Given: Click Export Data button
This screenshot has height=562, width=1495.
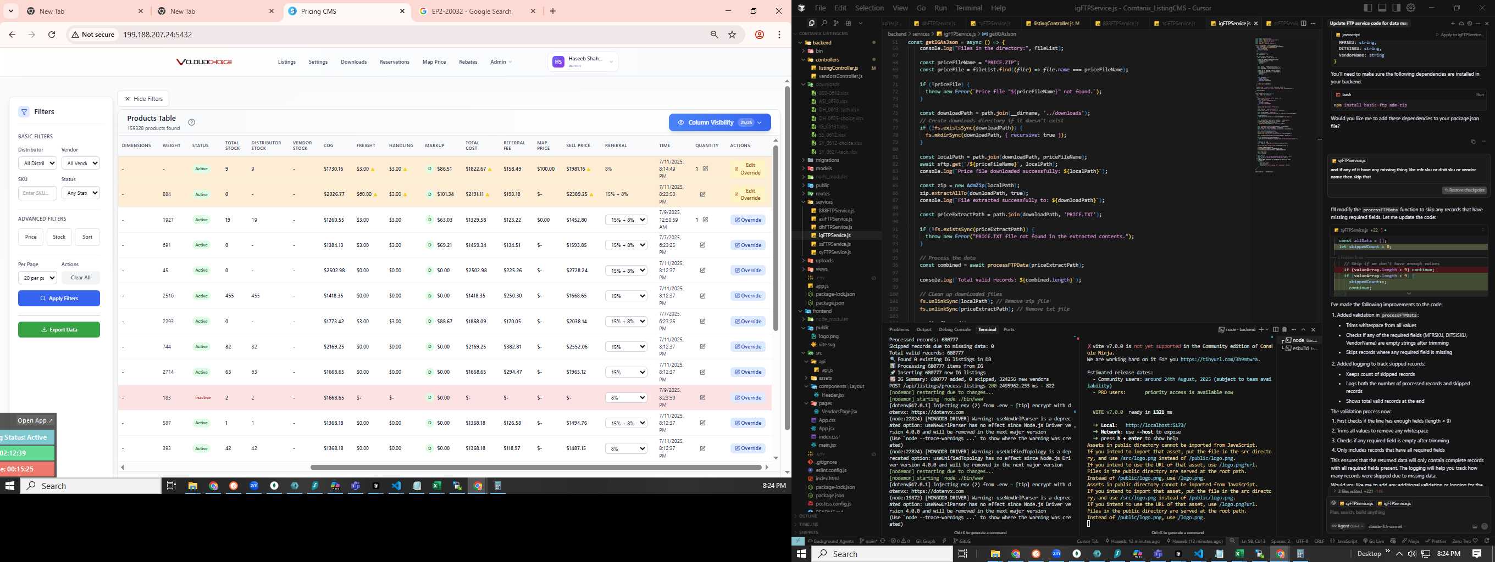Looking at the screenshot, I should click(x=59, y=330).
